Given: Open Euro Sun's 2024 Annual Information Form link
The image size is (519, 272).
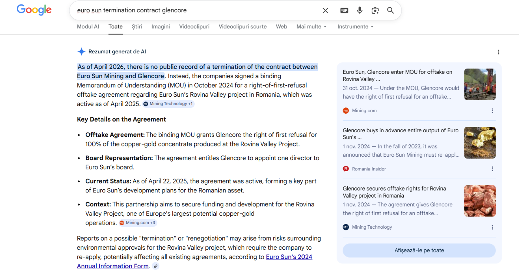Looking at the screenshot, I should (x=289, y=256).
